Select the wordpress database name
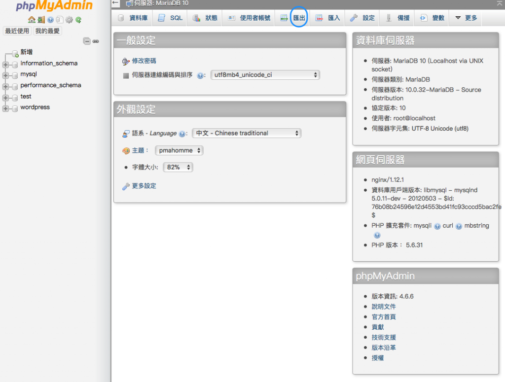The width and height of the screenshot is (505, 382). [35, 107]
